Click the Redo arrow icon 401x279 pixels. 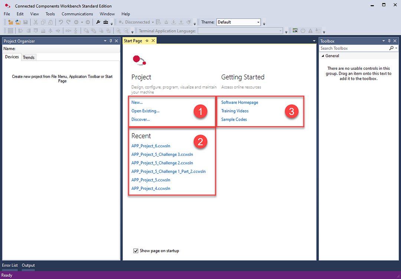pyautogui.click(x=68, y=22)
